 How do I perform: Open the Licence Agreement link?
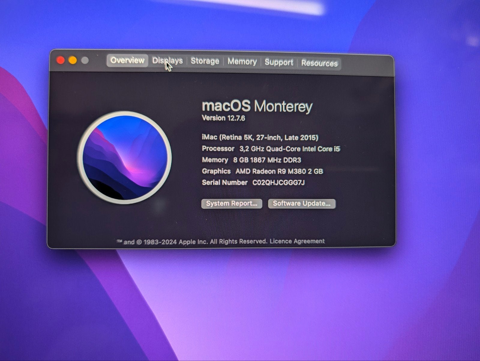pos(297,241)
